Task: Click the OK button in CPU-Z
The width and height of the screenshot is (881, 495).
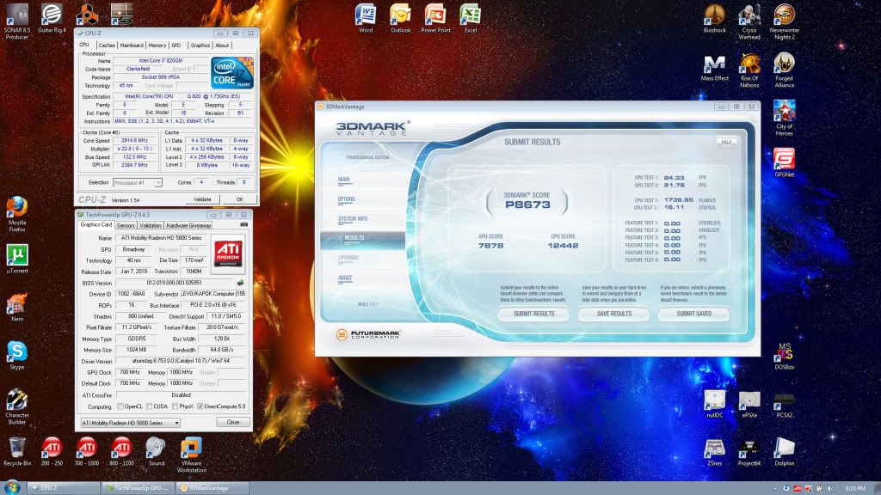Action: click(x=240, y=199)
